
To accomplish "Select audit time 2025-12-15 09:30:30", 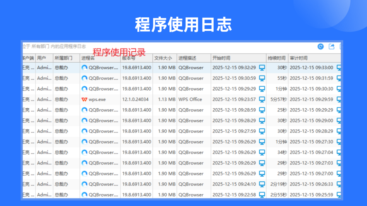I will point(311,89).
